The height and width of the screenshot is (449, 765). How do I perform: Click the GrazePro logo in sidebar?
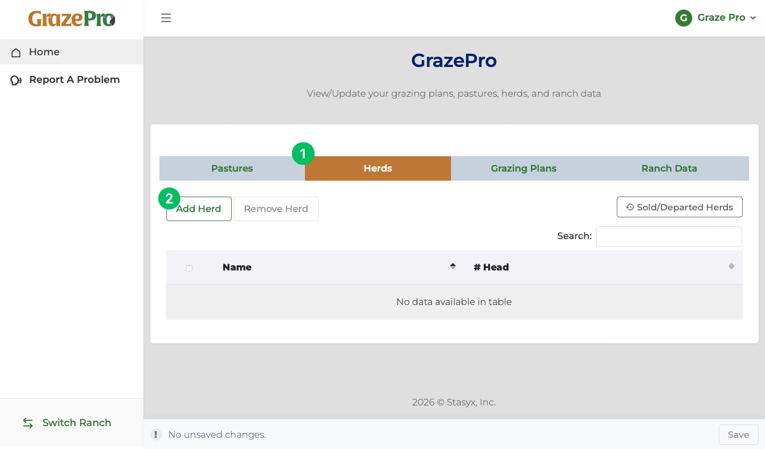[x=72, y=19]
